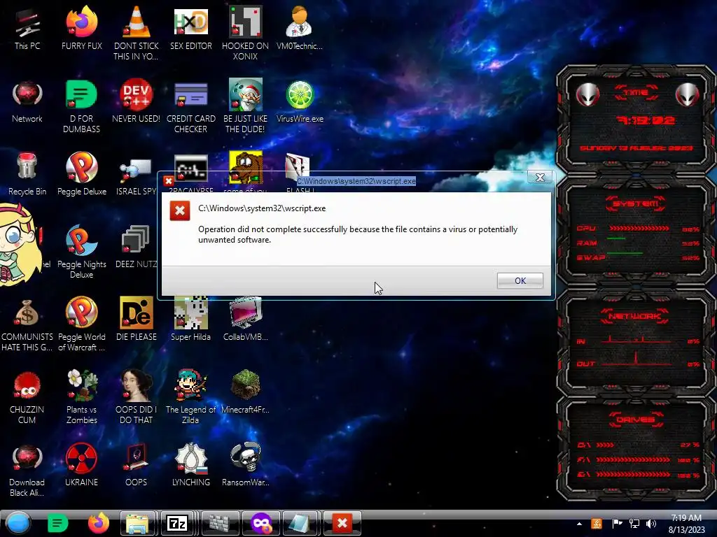Image resolution: width=717 pixels, height=537 pixels.
Task: Open the Minecraft4Fr grass block icon
Action: (x=245, y=392)
